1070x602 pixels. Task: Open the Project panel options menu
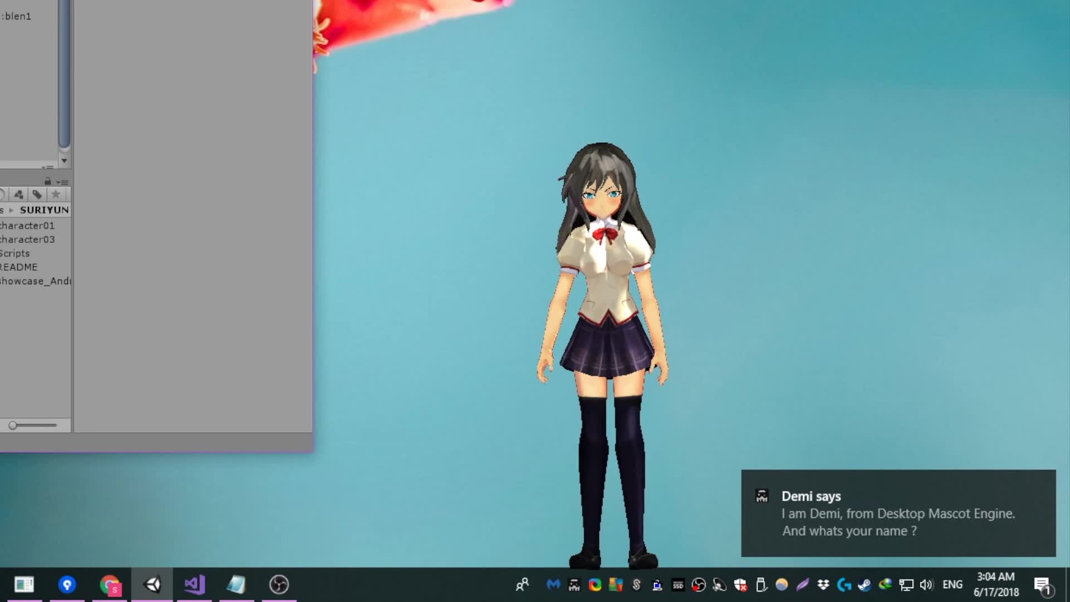click(x=63, y=182)
